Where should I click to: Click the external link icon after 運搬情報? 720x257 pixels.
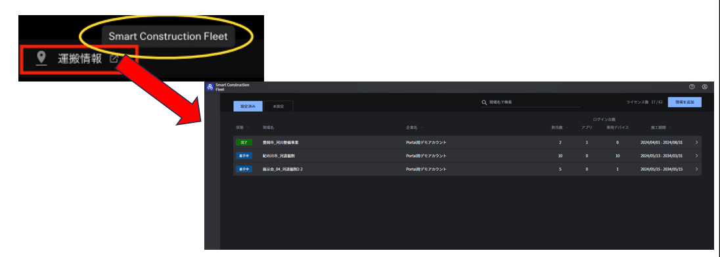pos(114,58)
